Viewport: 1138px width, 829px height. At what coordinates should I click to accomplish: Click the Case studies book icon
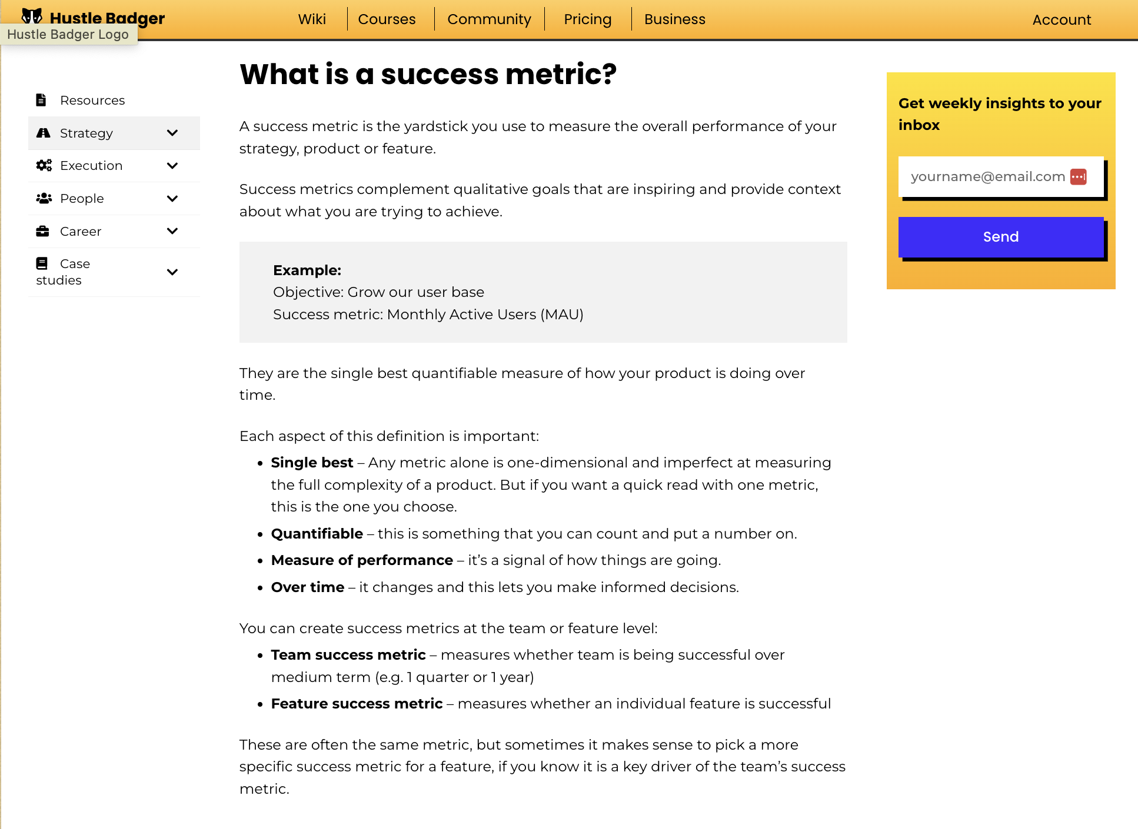pos(42,263)
